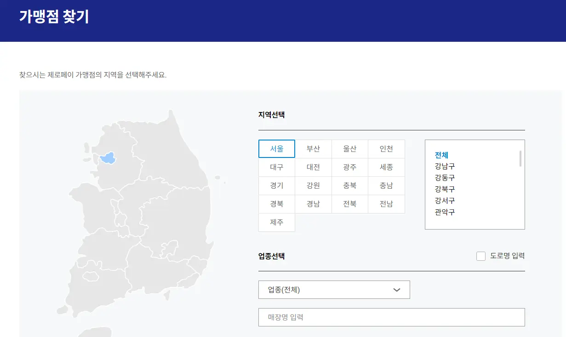Select the 경남 region
The width and height of the screenshot is (566, 337).
click(x=313, y=204)
